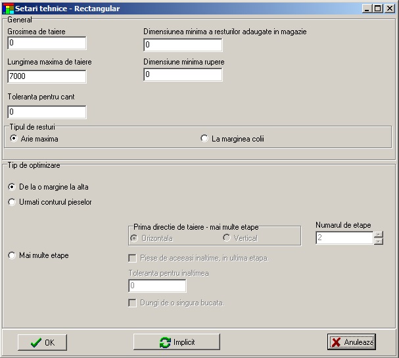This screenshot has height=358, width=399.
Task: Decrease Numarul de etape with down arrow
Action: [379, 242]
